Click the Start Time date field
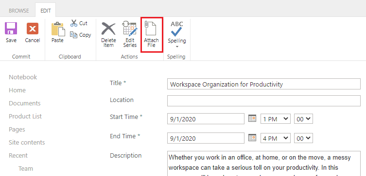 (x=206, y=119)
